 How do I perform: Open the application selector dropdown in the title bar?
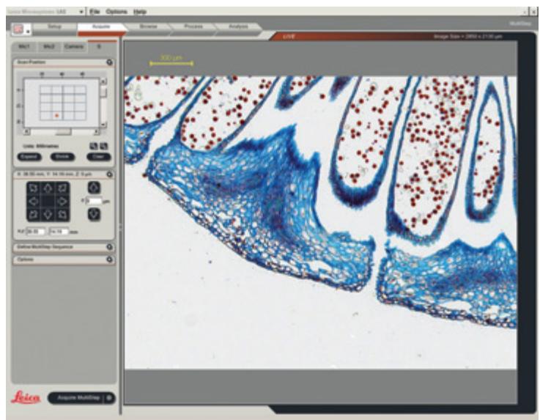coord(81,12)
